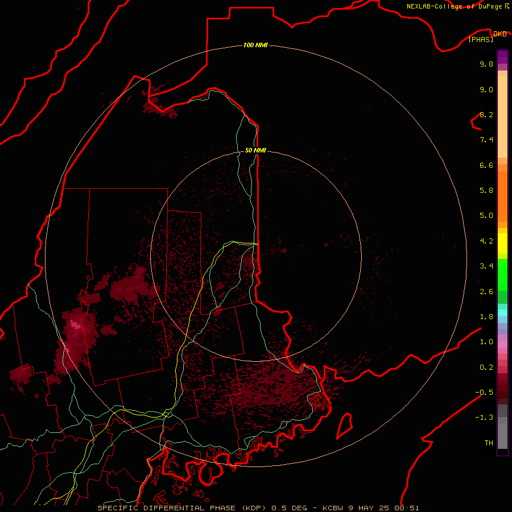512x512 pixels.
Task: Pick the light peach swatch on the color scale
Action: [502, 118]
